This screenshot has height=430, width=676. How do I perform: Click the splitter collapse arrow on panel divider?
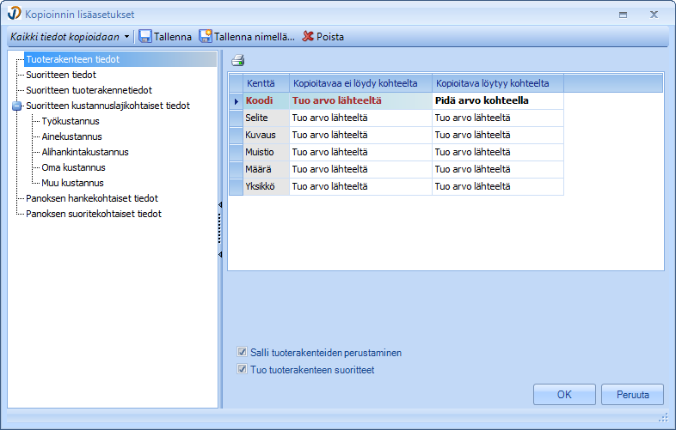pyautogui.click(x=220, y=204)
